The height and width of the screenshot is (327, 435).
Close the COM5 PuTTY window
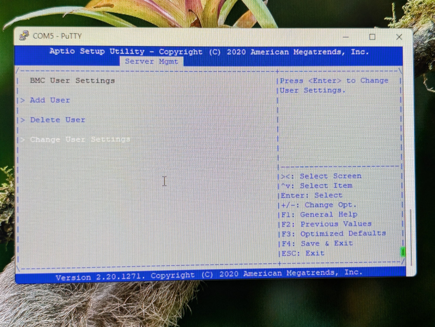[399, 37]
